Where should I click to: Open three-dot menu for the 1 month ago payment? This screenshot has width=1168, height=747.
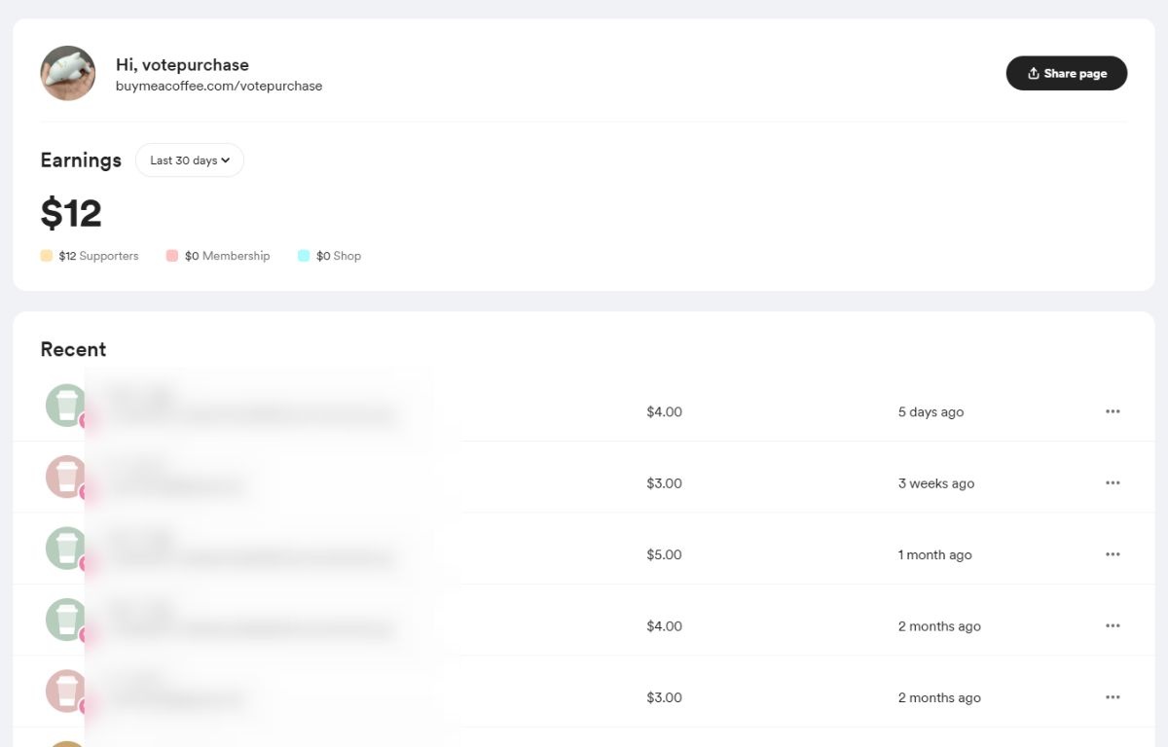pos(1113,554)
